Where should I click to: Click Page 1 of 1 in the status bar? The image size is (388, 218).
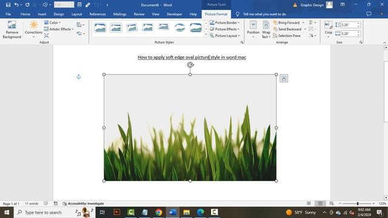tap(11, 203)
